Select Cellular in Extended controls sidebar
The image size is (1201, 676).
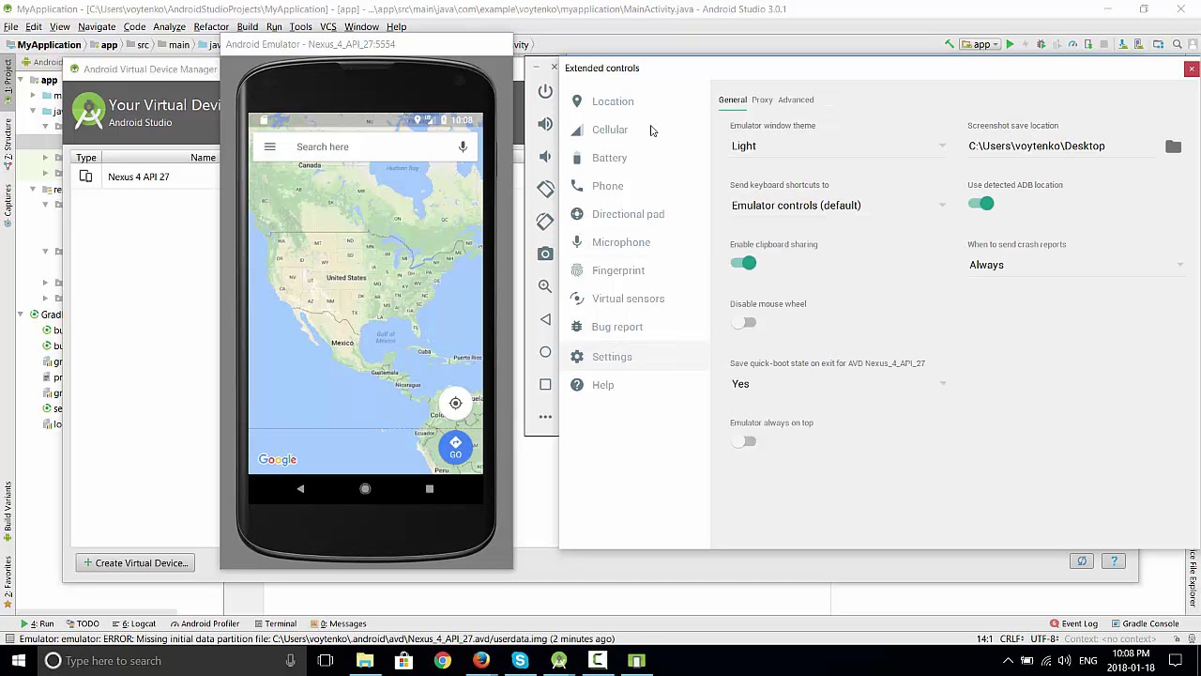pyautogui.click(x=634, y=130)
